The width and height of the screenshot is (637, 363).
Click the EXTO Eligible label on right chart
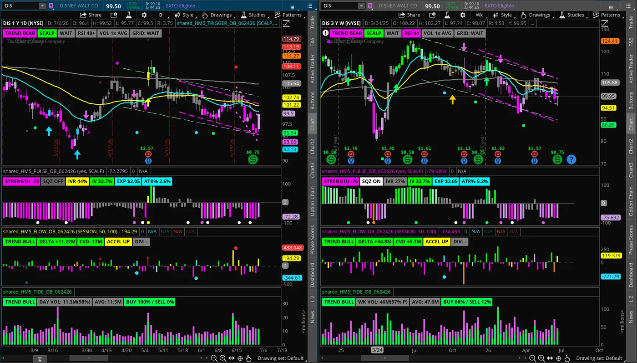click(x=499, y=6)
